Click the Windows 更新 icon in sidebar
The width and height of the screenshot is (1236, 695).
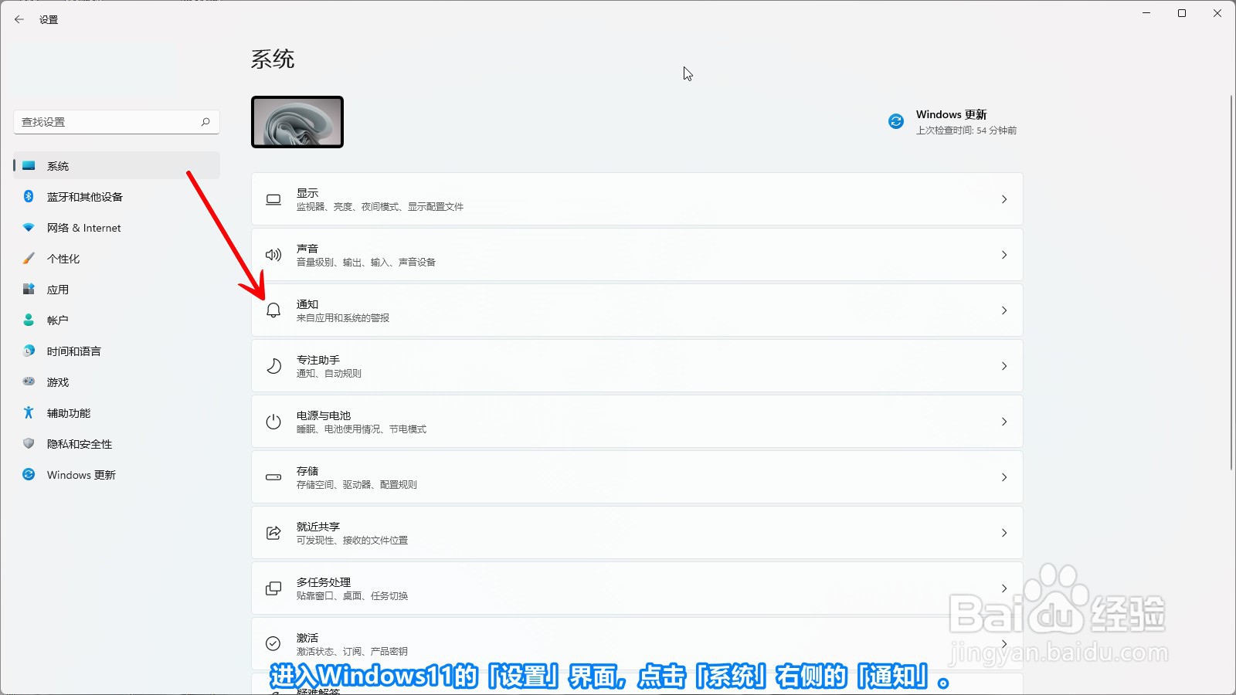[x=29, y=474]
